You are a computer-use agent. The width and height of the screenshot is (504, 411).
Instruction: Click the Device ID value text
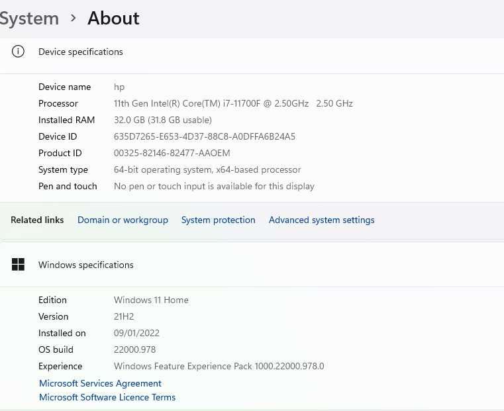[x=204, y=136]
